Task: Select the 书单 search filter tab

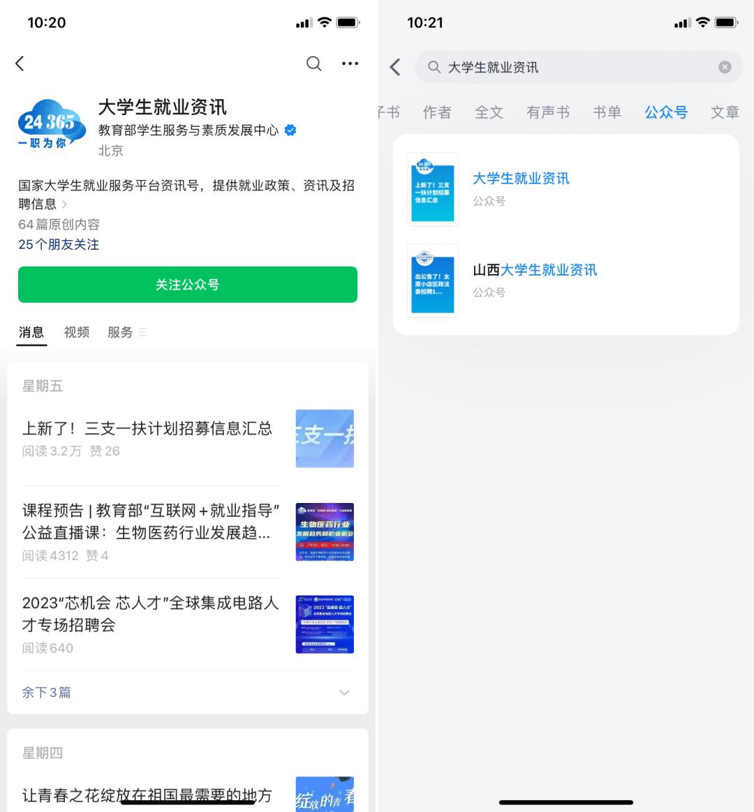Action: [x=607, y=112]
